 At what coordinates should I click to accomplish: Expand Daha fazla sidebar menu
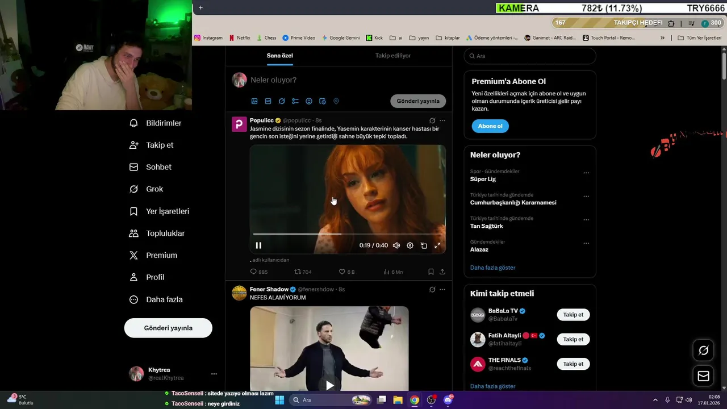(x=156, y=299)
